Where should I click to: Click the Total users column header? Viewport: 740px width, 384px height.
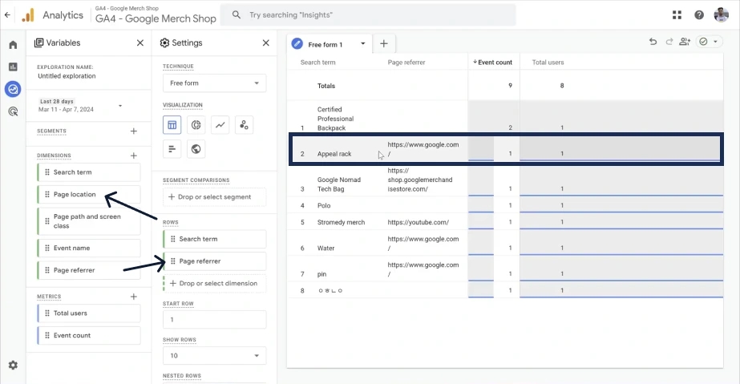click(548, 63)
